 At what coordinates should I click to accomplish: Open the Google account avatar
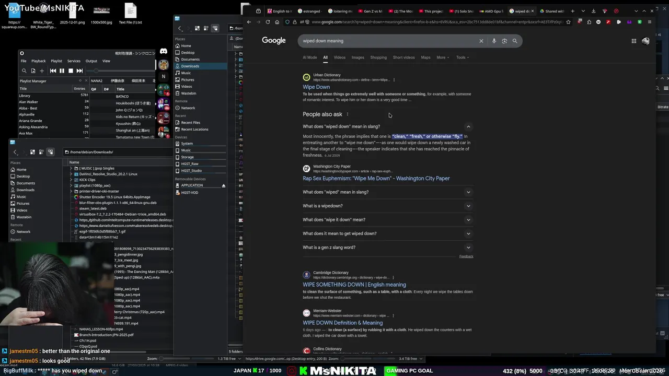pos(645,41)
